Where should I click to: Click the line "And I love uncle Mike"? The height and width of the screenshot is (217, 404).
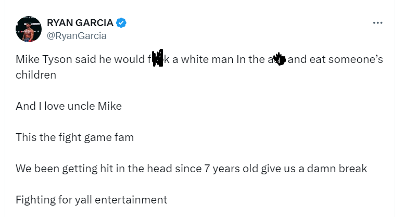pos(68,106)
